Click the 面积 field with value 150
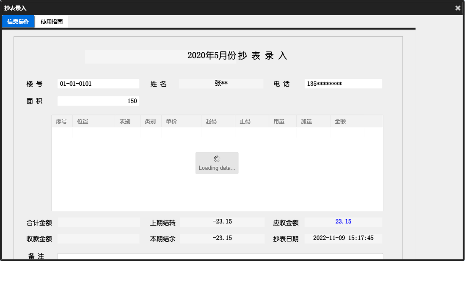This screenshot has height=305, width=465. [98, 101]
